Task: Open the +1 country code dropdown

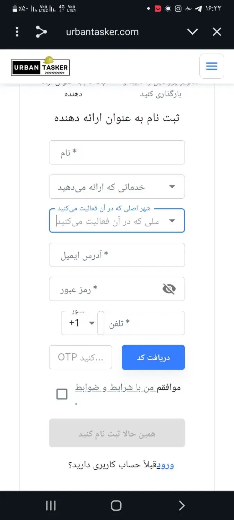Action: (x=80, y=323)
